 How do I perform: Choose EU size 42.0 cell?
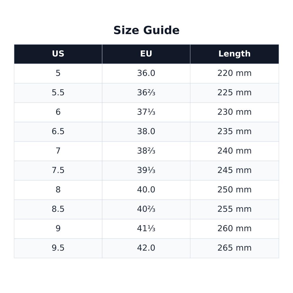click(146, 248)
